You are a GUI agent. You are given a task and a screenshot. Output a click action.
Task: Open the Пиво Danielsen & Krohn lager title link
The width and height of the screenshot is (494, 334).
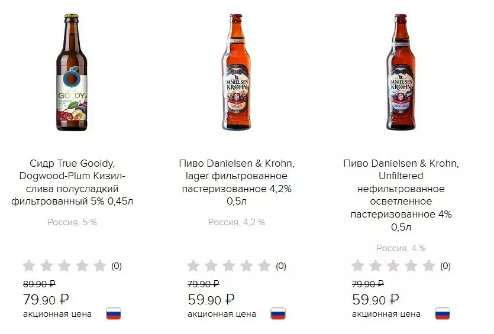237,182
